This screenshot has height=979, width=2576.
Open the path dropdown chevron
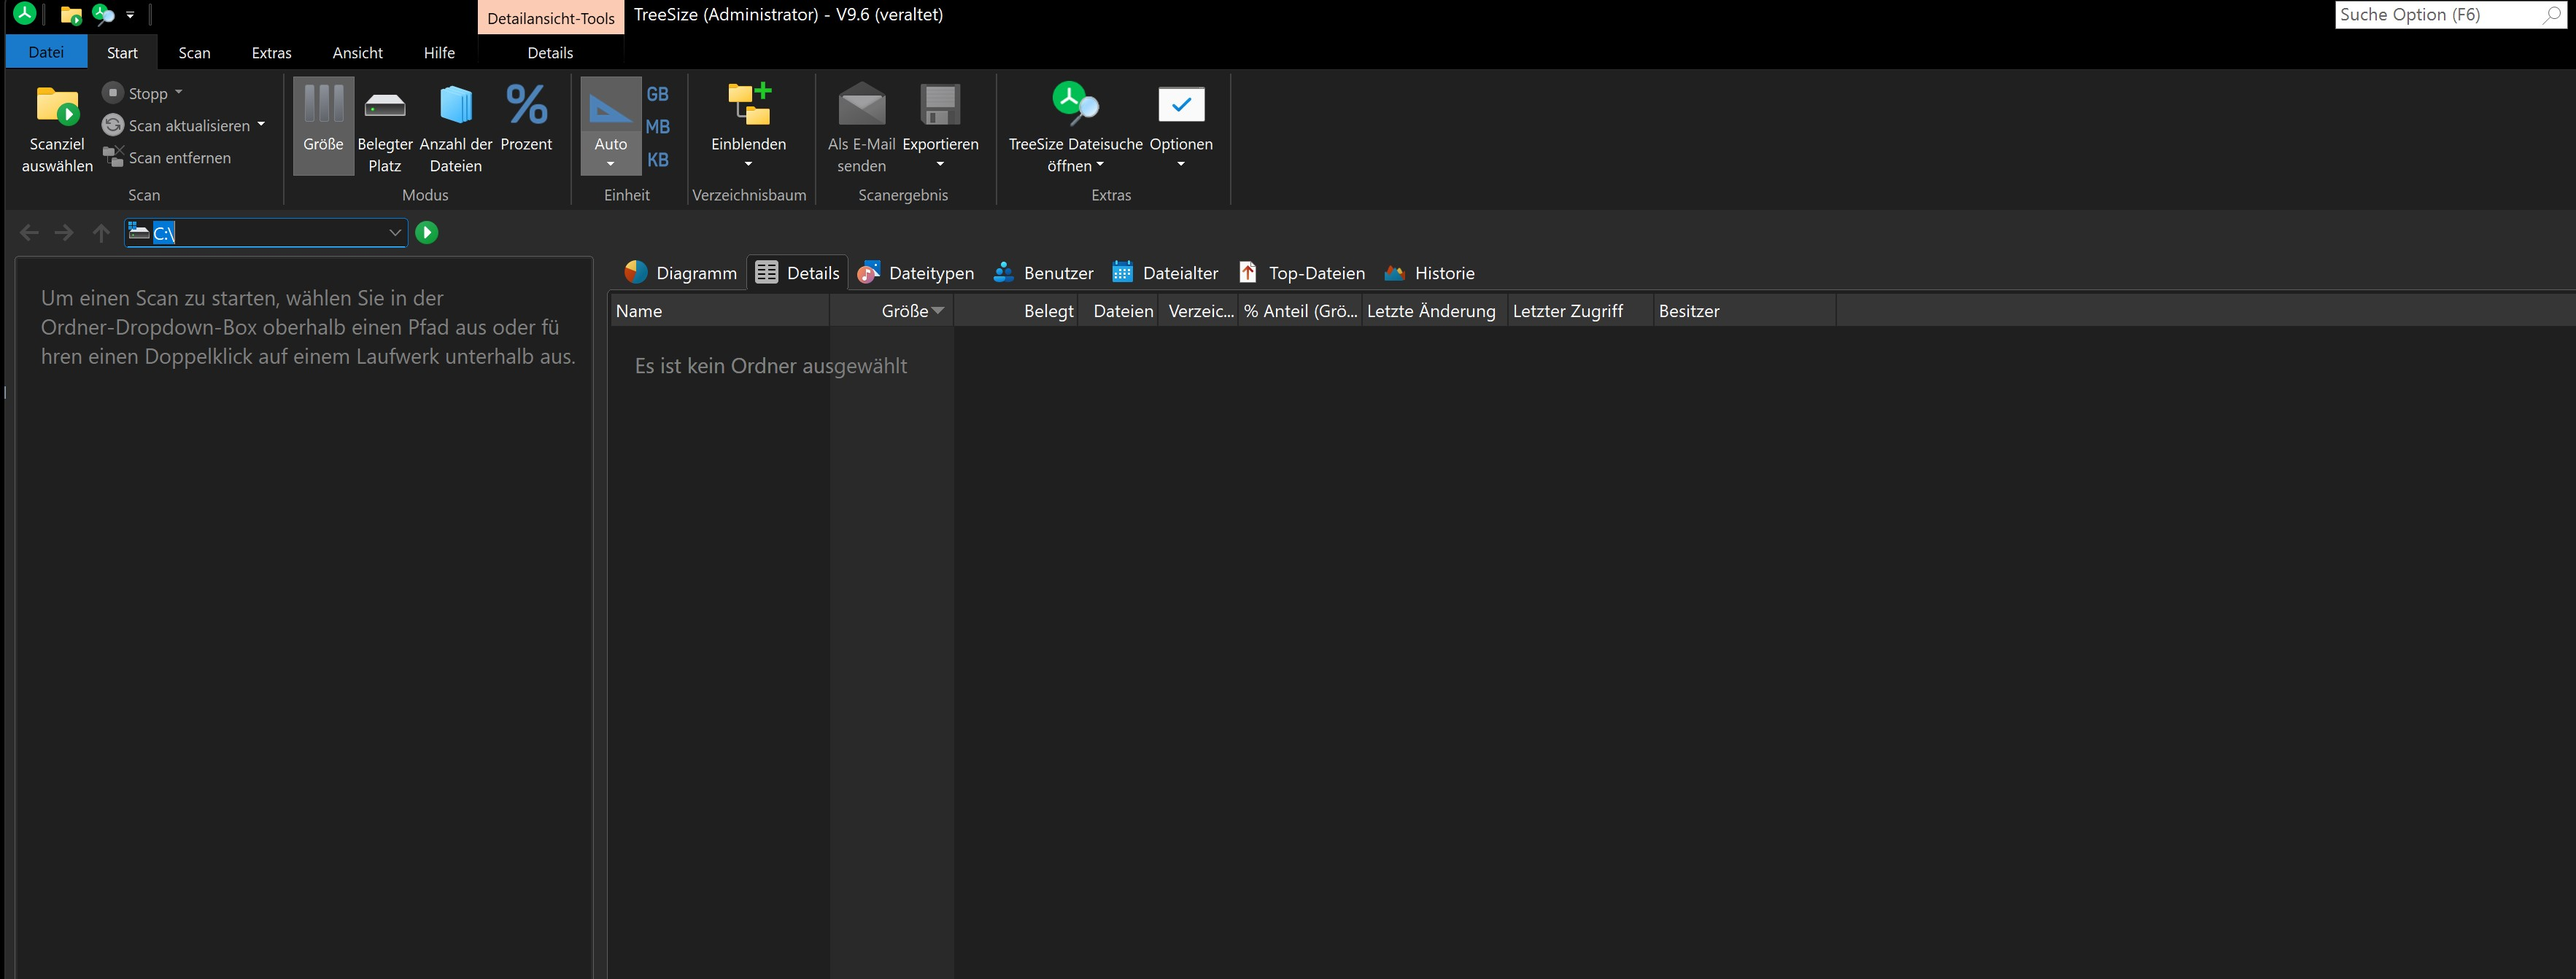(395, 233)
